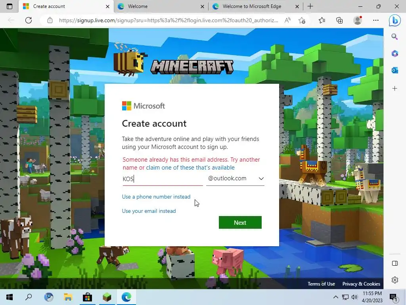Toggle the sidebar visibility button
This screenshot has height=305, width=406.
point(395,263)
